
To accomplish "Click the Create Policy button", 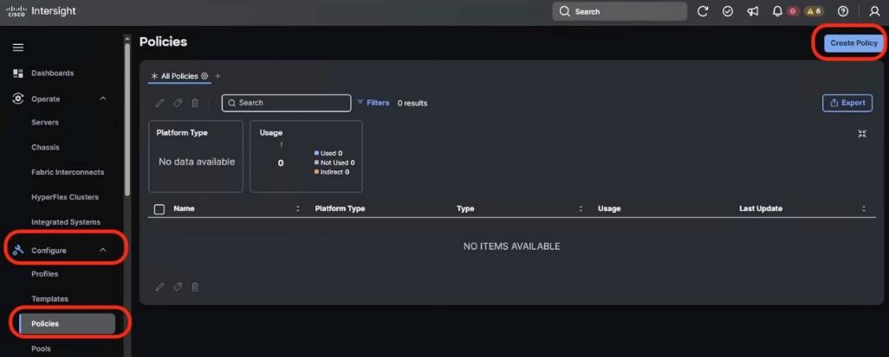I will click(853, 43).
